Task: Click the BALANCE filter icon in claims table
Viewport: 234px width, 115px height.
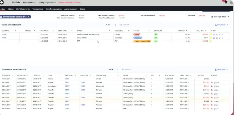Action: point(205,30)
